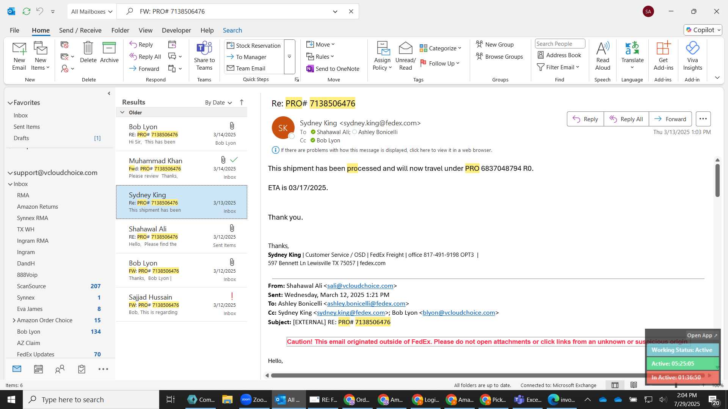728x409 pixels.
Task: Click ashley.bonicelli@fedex.com link
Action: [366, 304]
